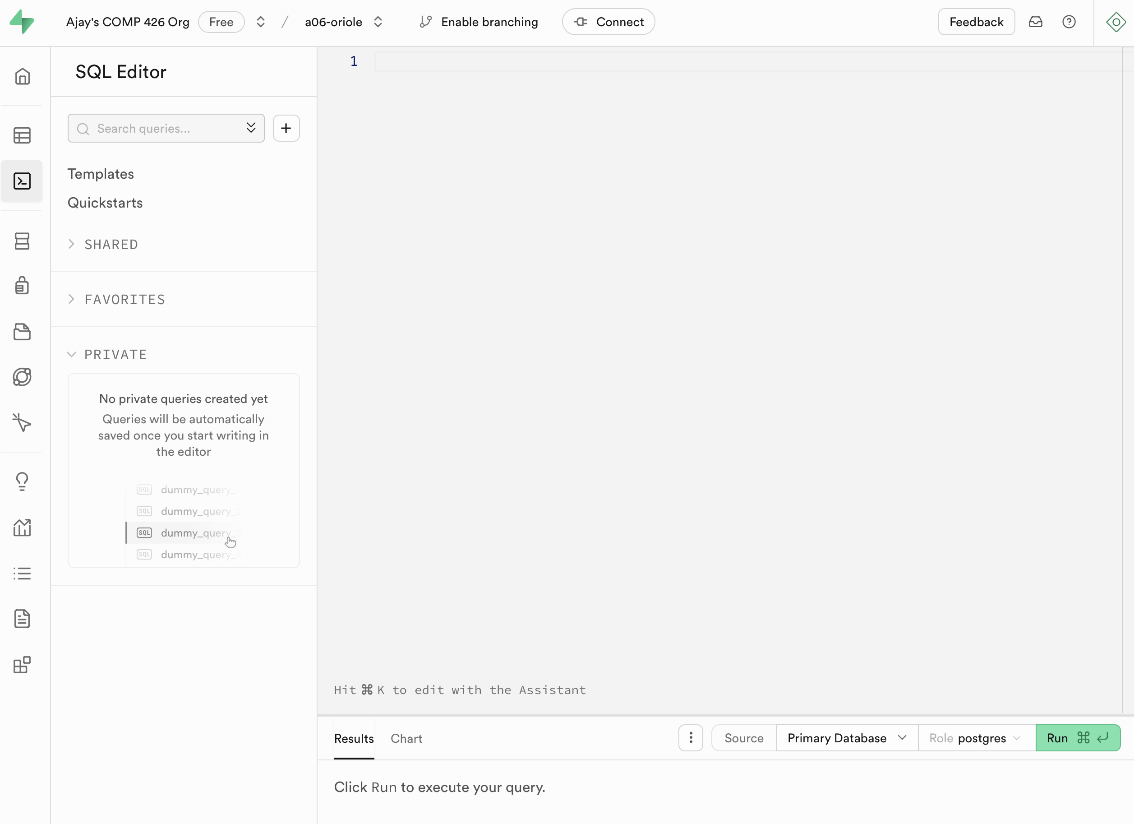Open the Role postgres dropdown
Viewport: 1134px width, 824px height.
pos(977,737)
